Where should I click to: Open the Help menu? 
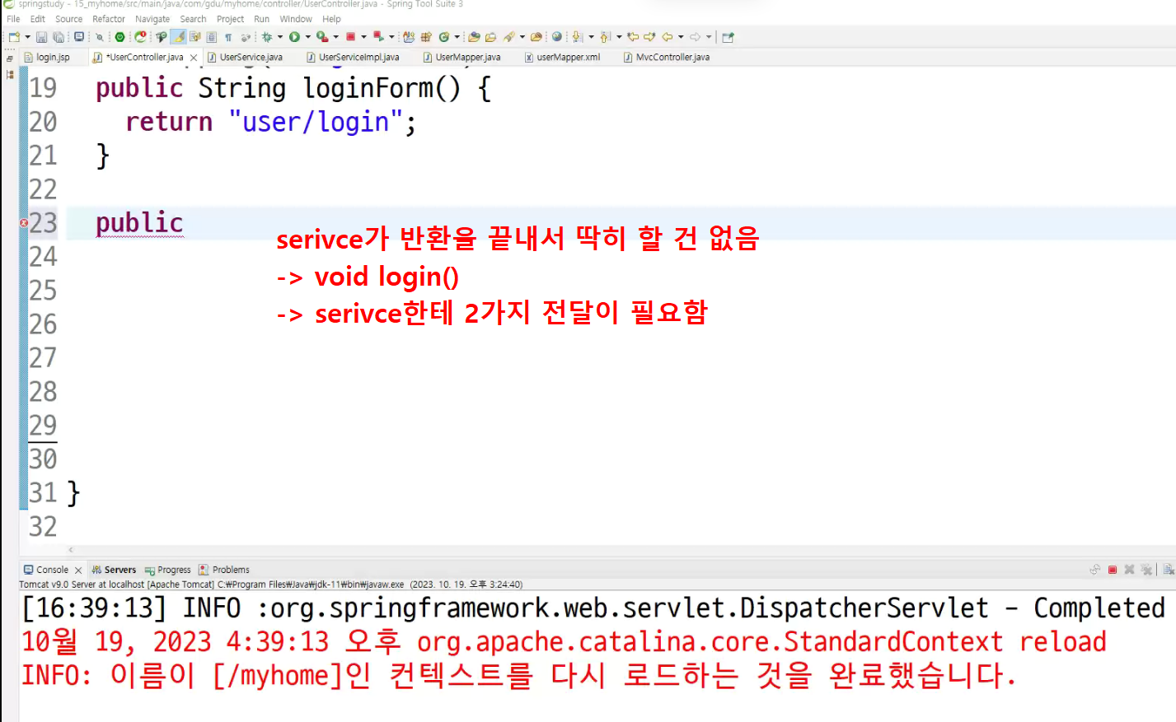coord(332,19)
